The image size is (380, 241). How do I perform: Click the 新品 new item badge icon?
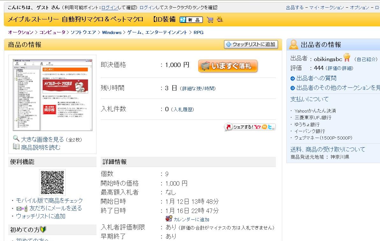[191, 20]
